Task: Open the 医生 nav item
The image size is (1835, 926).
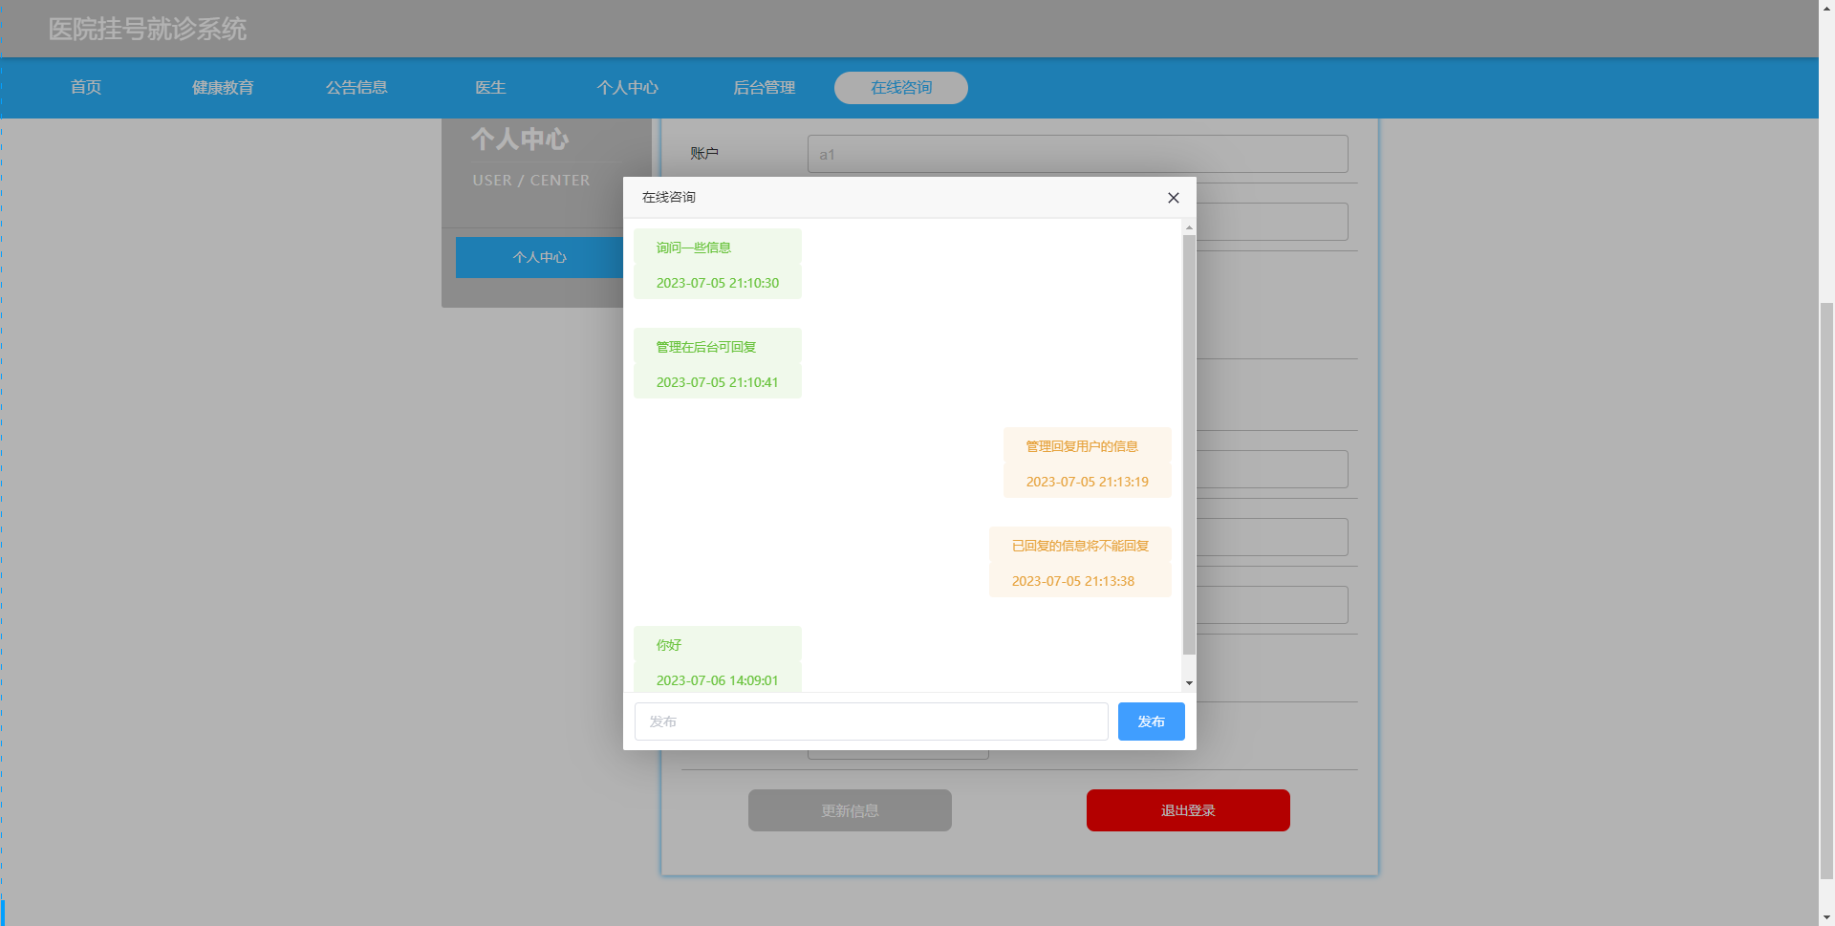Action: [490, 87]
